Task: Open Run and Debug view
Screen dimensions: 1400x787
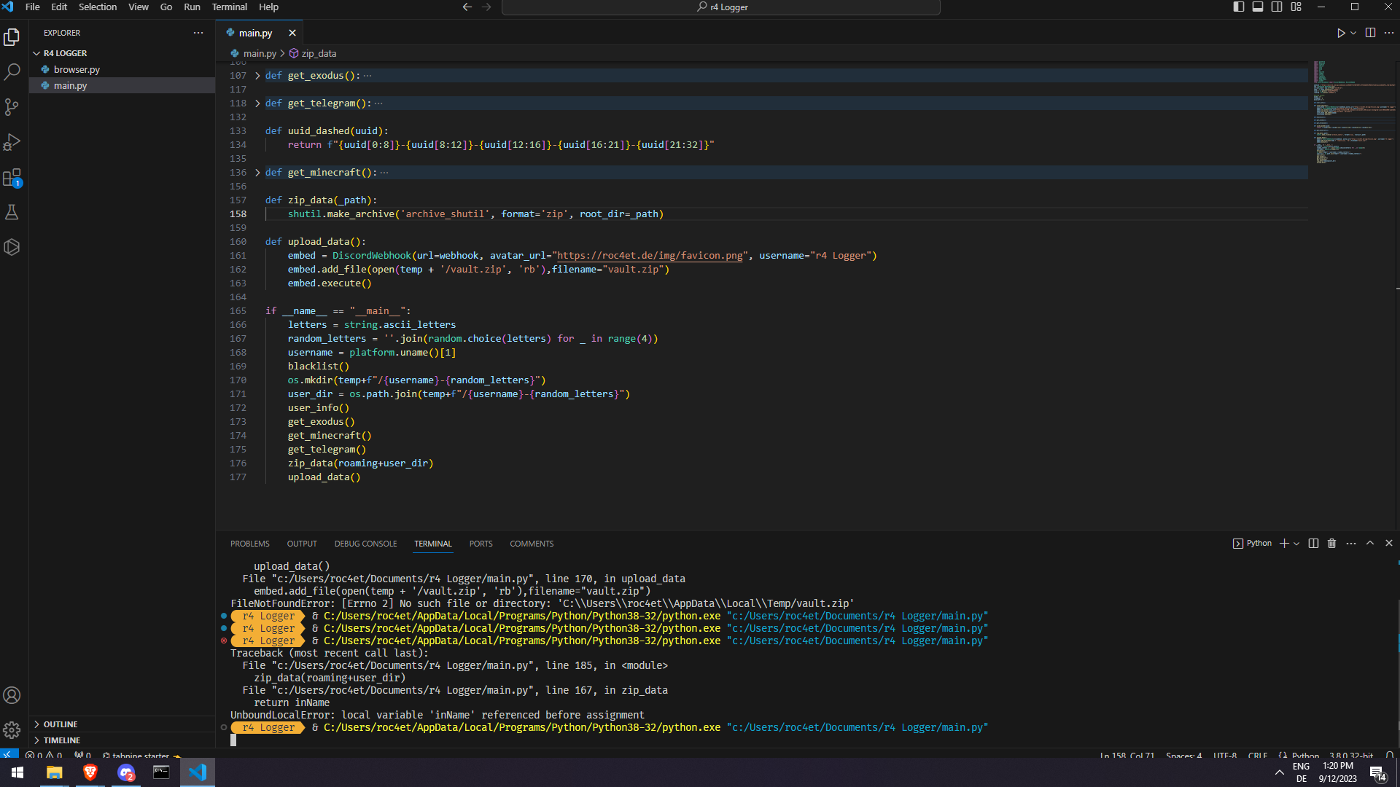Action: pos(12,142)
